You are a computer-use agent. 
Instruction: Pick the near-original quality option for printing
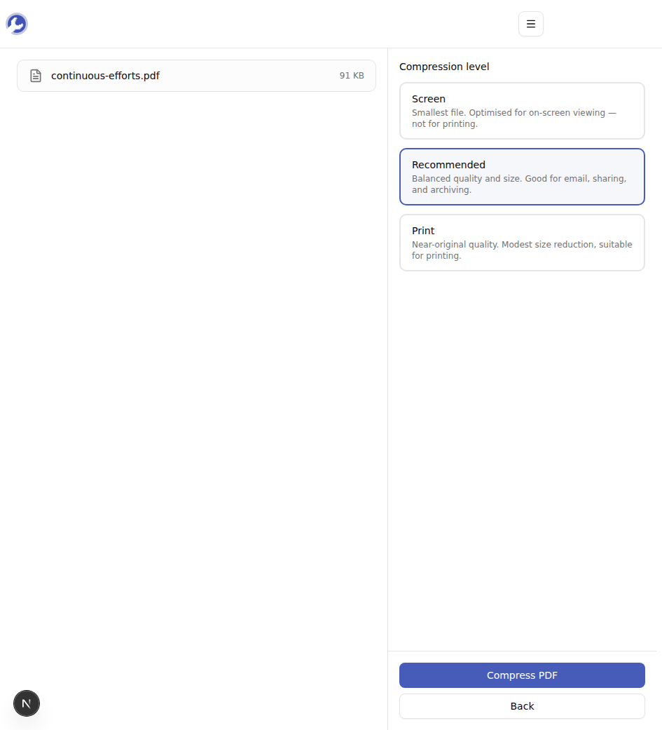click(x=522, y=242)
